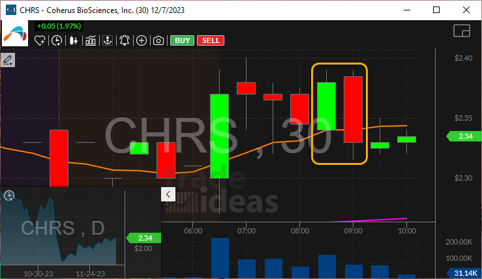Click the 10-30-23 date on mini chart
The image size is (482, 279).
coord(38,274)
